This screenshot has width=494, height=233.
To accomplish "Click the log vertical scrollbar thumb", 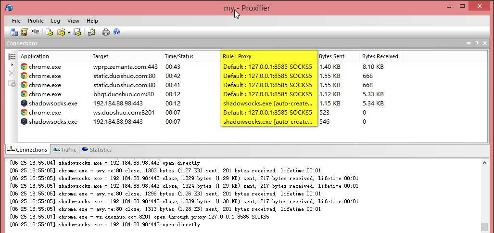I will point(484,227).
